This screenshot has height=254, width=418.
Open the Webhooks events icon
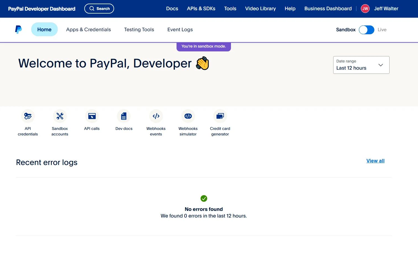tap(156, 116)
